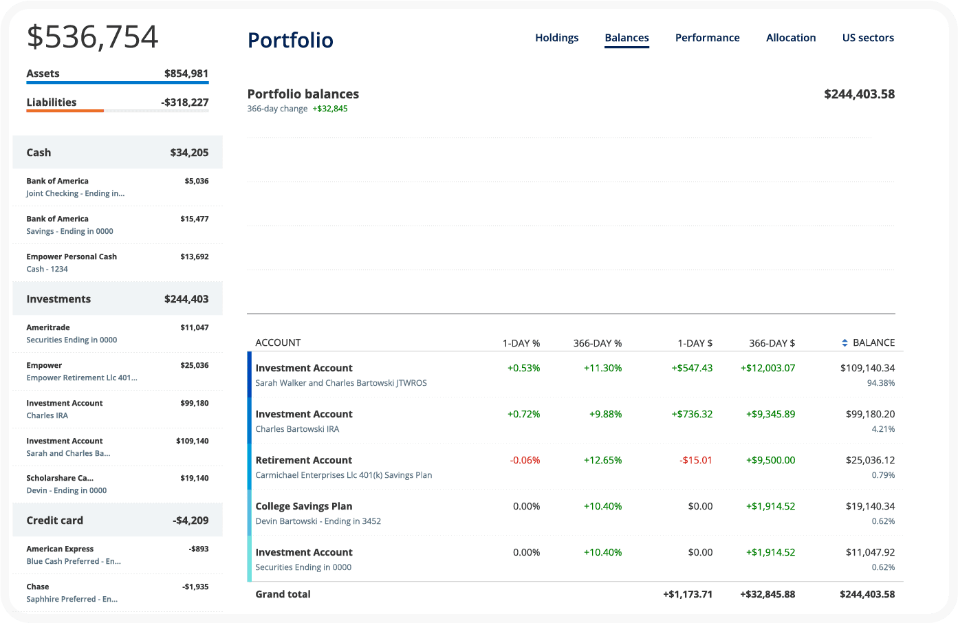
Task: Sort table by 1-DAY $ column
Action: click(695, 342)
